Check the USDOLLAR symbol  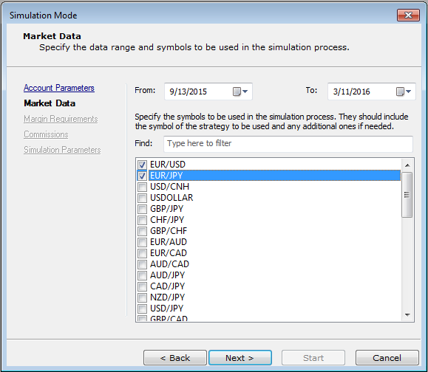coord(142,198)
